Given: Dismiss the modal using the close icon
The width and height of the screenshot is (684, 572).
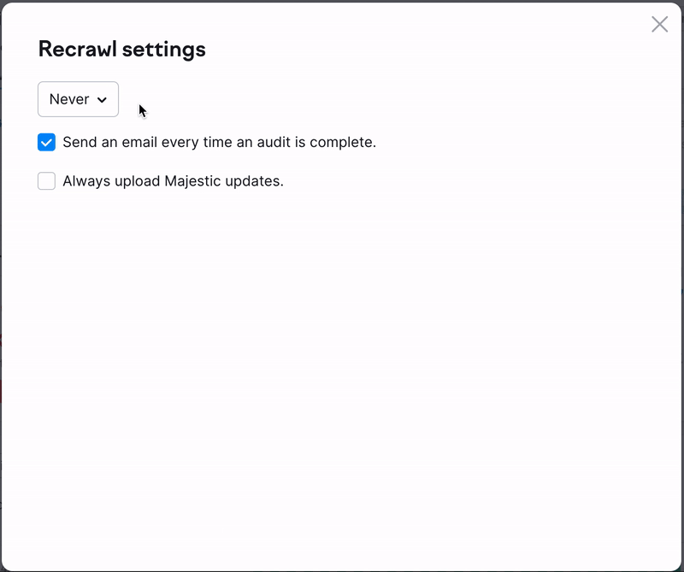Looking at the screenshot, I should tap(659, 25).
